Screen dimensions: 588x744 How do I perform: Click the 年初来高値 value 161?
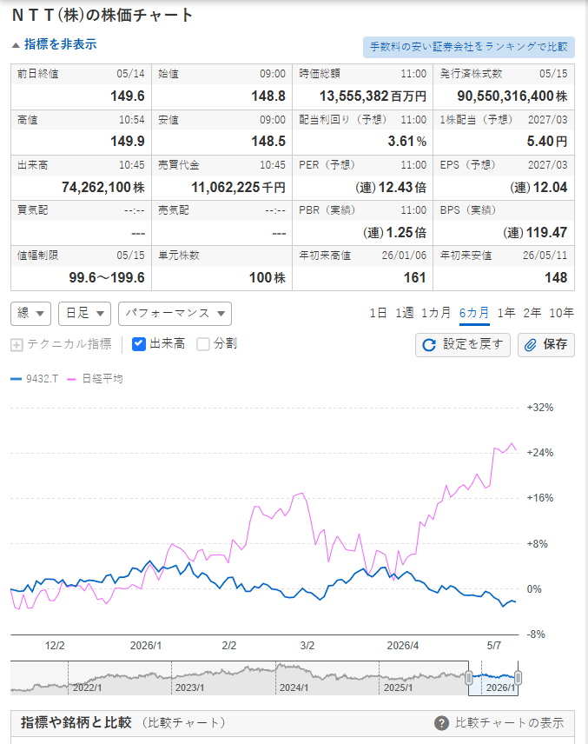[415, 277]
